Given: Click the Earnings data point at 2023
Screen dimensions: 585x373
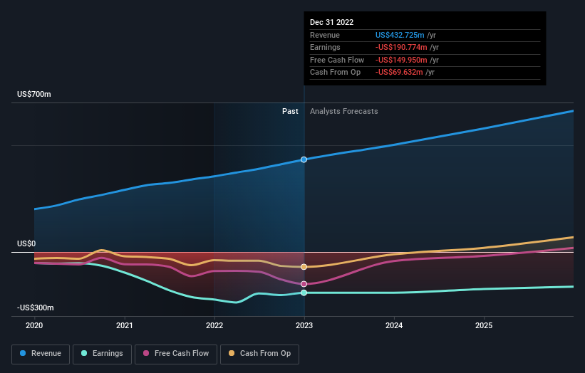Looking at the screenshot, I should tap(304, 293).
